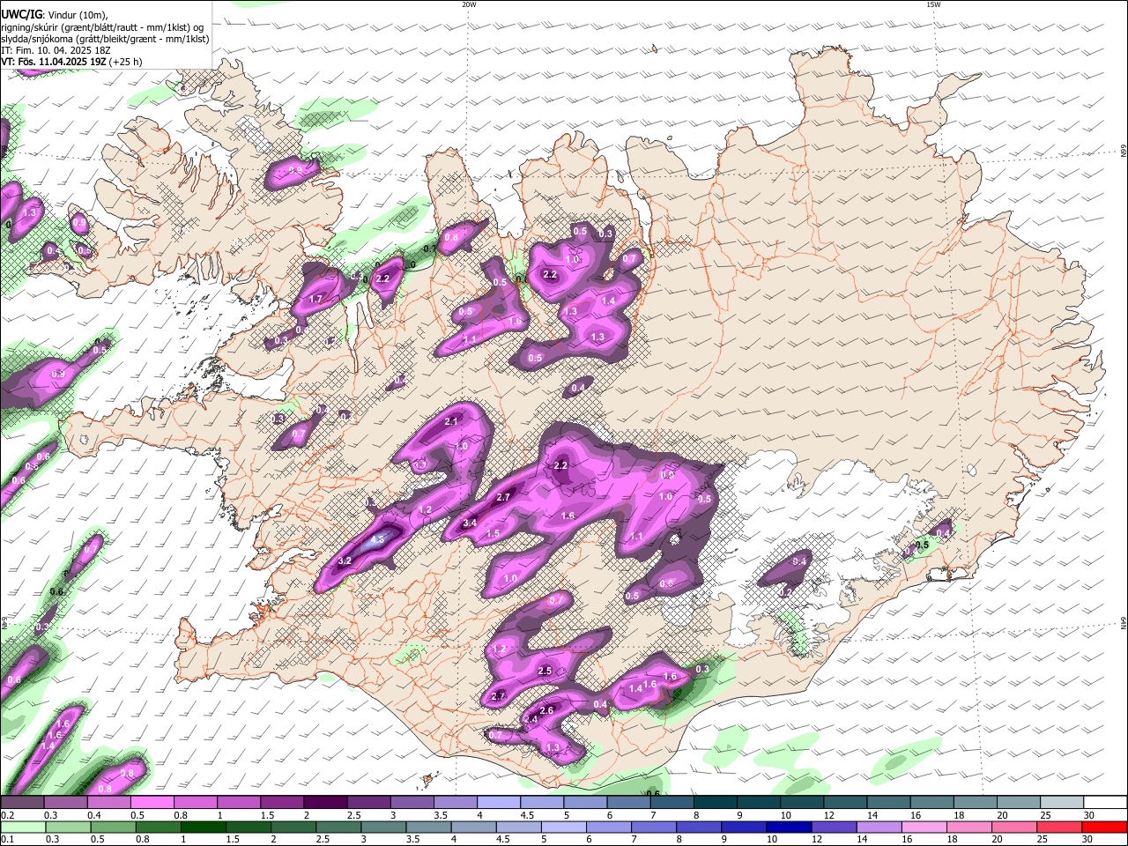Click the 'UWC/IG: Vindur (10m),' title line
Viewport: 1128px width, 846px height.
[x=54, y=15]
